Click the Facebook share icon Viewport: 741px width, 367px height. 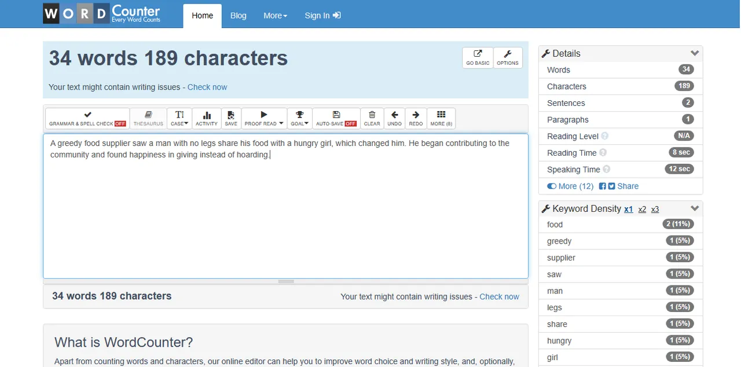tap(603, 186)
